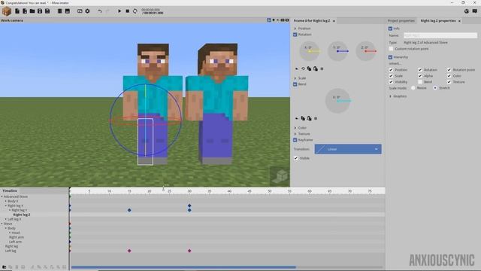The image size is (481, 271).
Task: Open project using the folder icon
Action: [32, 11]
